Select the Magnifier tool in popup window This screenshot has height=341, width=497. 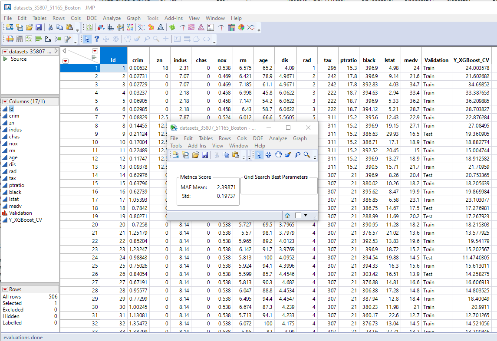(x=307, y=155)
